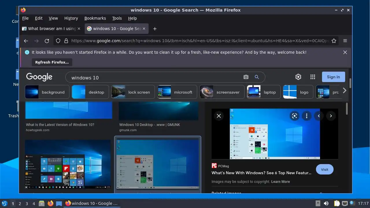Screen dimensions: 370x208
Task: Open 'What Is the Latest Version of Windows 10?' result
Action: point(60,125)
